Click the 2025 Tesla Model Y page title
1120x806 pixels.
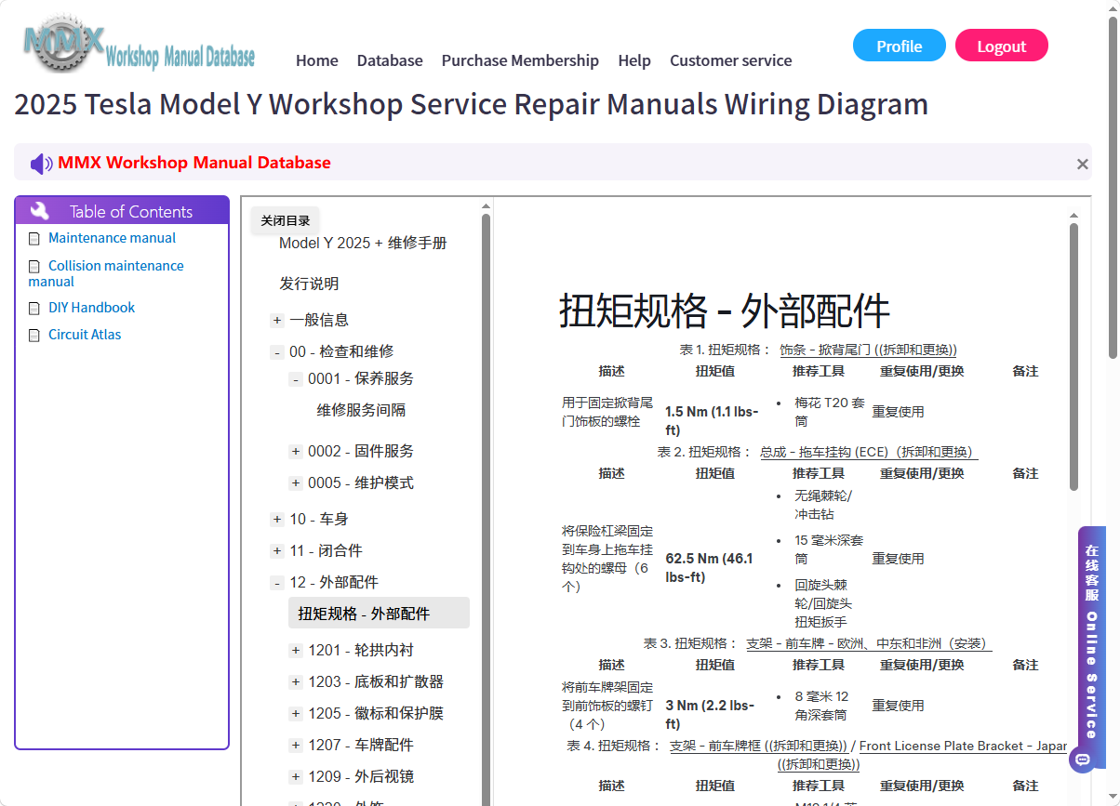471,104
